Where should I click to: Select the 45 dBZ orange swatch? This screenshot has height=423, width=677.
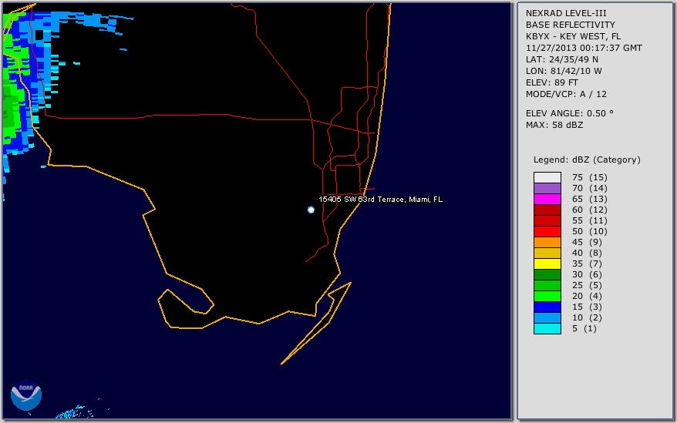coord(547,242)
